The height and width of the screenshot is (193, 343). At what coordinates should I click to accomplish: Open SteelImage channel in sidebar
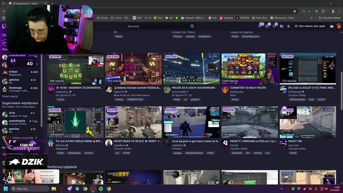click(20, 89)
